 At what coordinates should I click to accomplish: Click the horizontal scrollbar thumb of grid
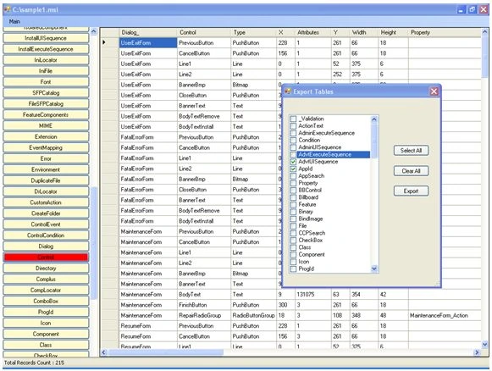(165, 352)
